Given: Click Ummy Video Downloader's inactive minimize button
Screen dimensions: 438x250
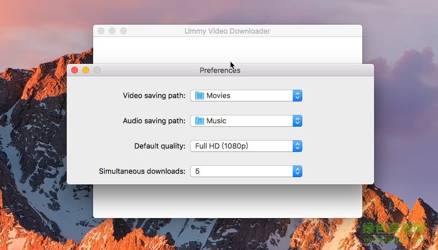Looking at the screenshot, I should click(112, 31).
